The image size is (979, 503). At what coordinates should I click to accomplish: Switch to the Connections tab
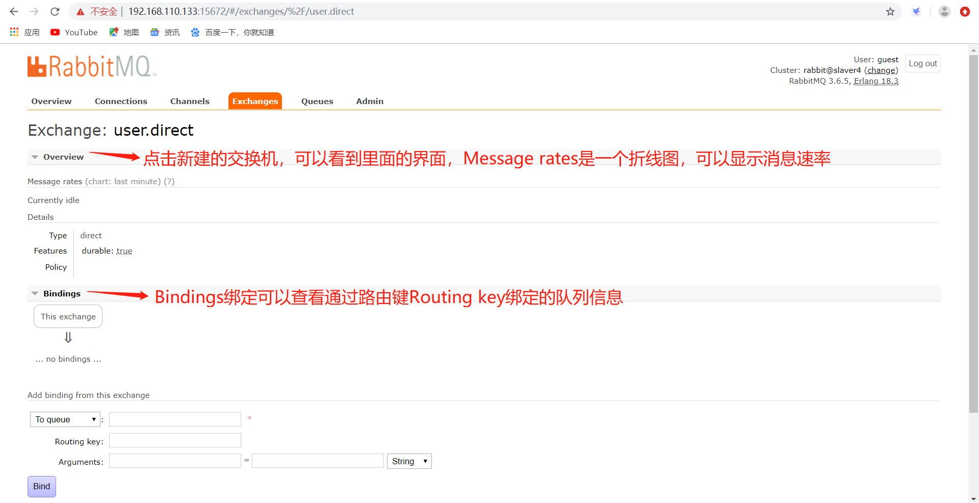120,101
